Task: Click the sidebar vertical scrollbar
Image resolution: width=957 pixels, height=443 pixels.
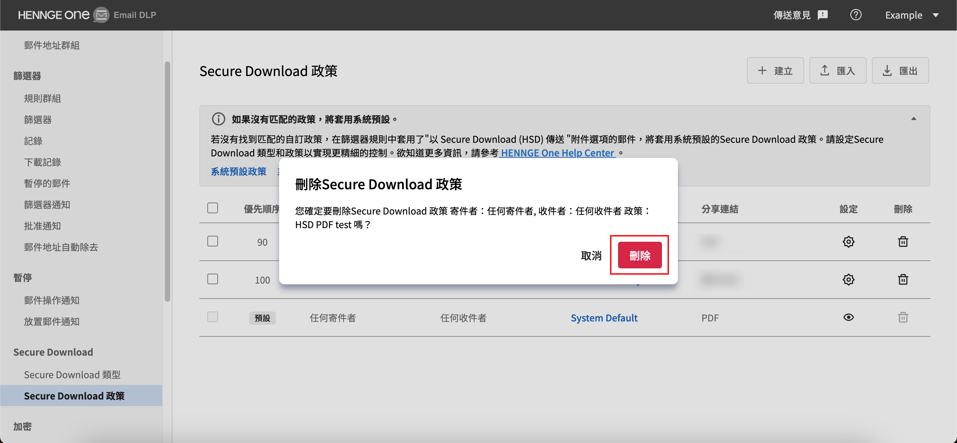Action: 167,181
